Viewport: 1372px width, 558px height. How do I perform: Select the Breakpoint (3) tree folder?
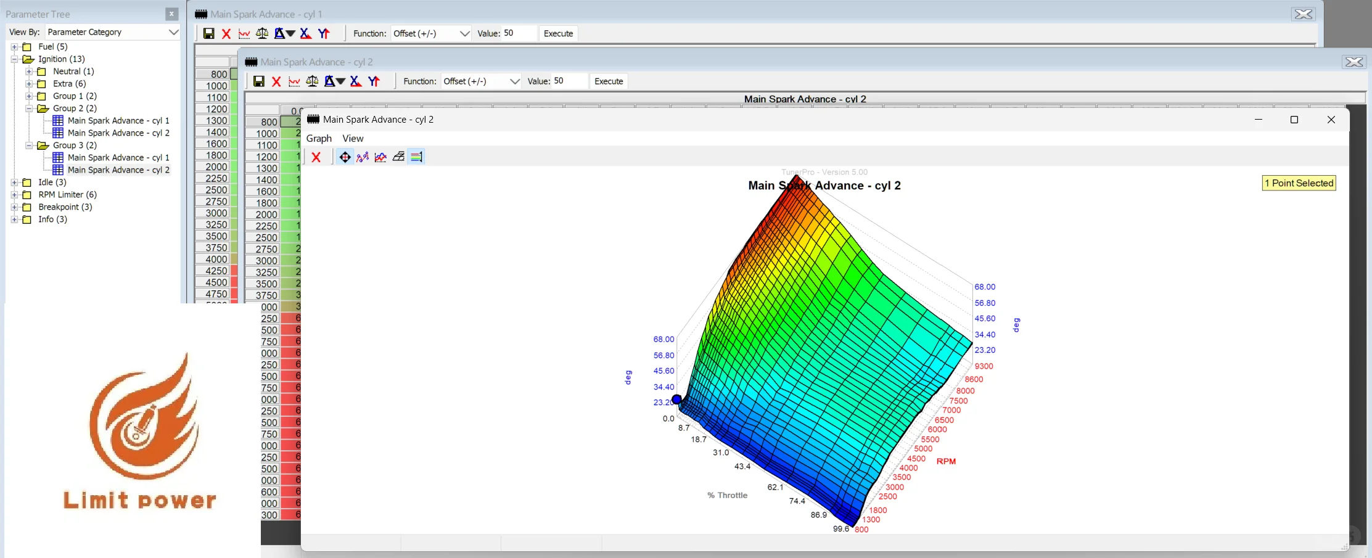click(x=65, y=207)
